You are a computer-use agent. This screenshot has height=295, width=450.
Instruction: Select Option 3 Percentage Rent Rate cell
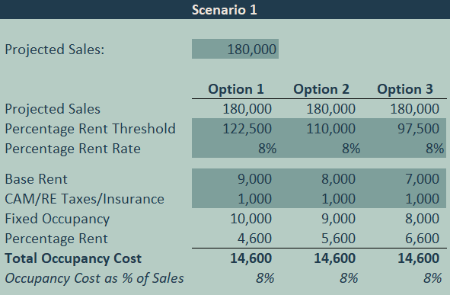point(404,148)
